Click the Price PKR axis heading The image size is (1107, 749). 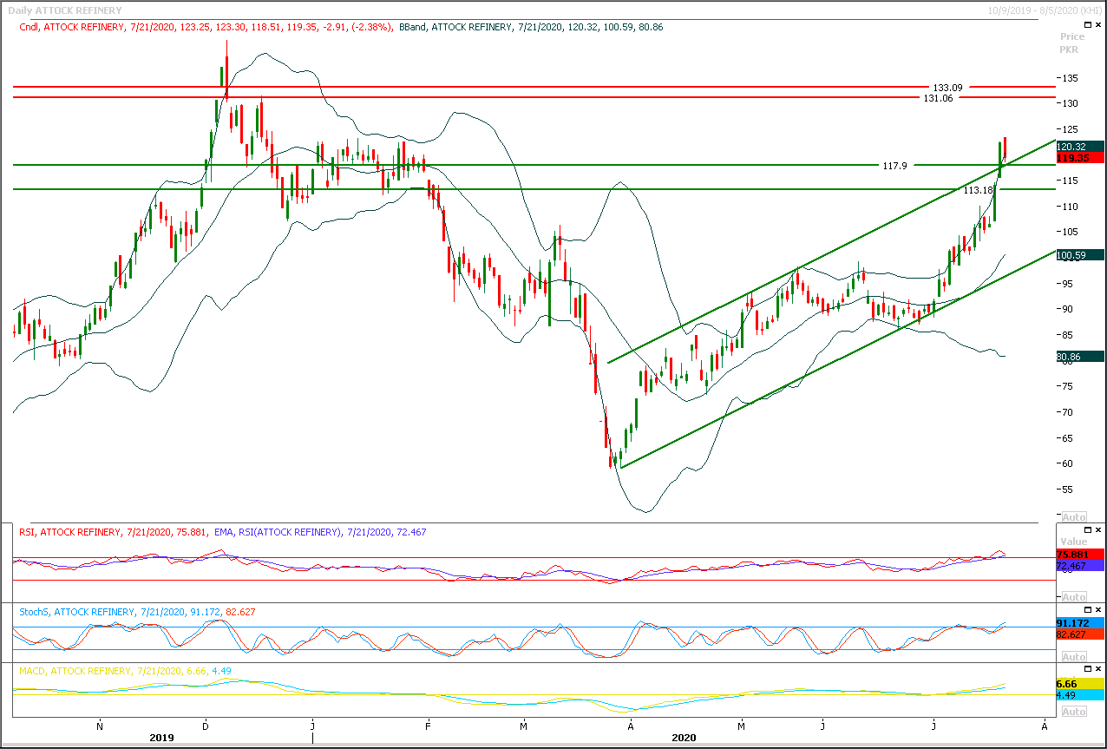click(1072, 43)
